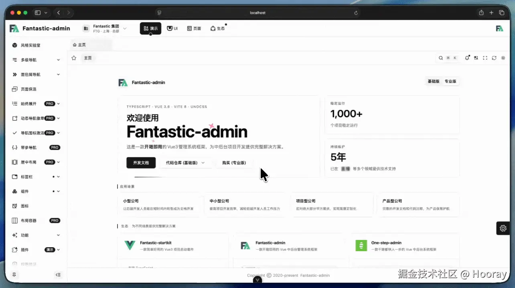Image resolution: width=515 pixels, height=288 pixels.
Task: Expand the 始终展开 sidebar menu
Action: pyautogui.click(x=35, y=104)
